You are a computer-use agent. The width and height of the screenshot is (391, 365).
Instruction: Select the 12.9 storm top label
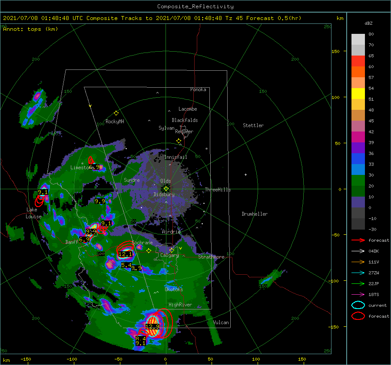pos(152,326)
